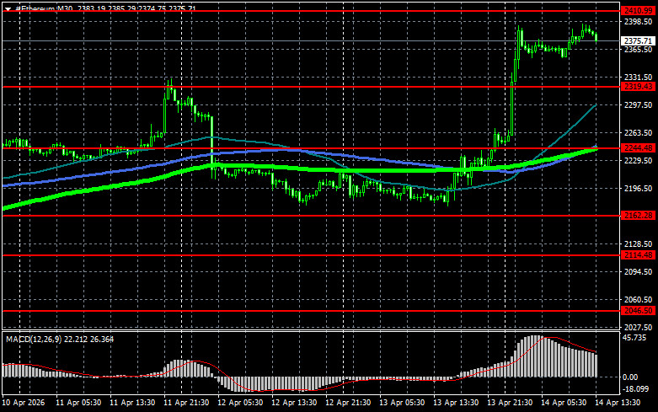Click the 13 Apr 13:30 time label
The width and height of the screenshot is (658, 412).
tap(456, 403)
